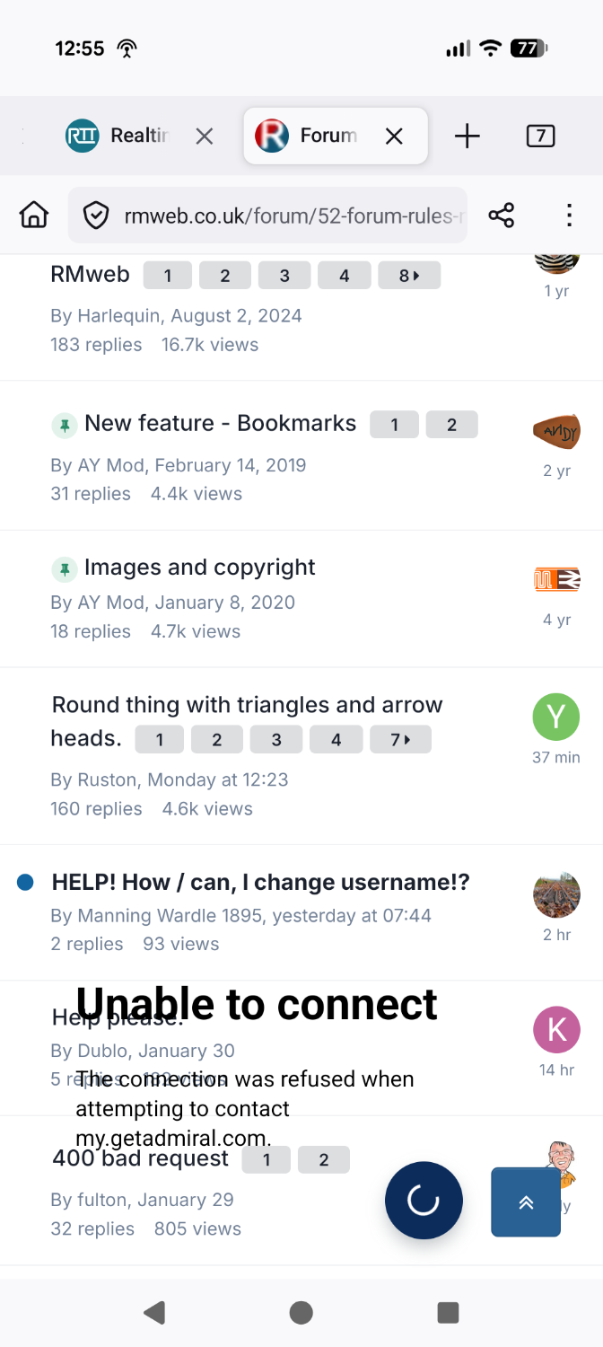Open the site security shield icon
Viewport: 603px width, 1347px height.
(x=96, y=216)
